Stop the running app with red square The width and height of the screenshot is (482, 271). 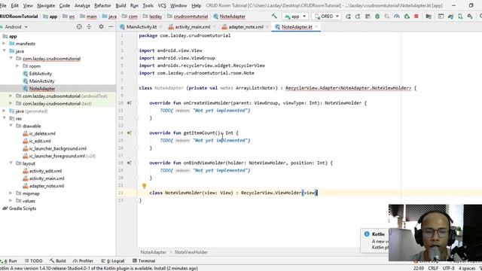coord(416,17)
